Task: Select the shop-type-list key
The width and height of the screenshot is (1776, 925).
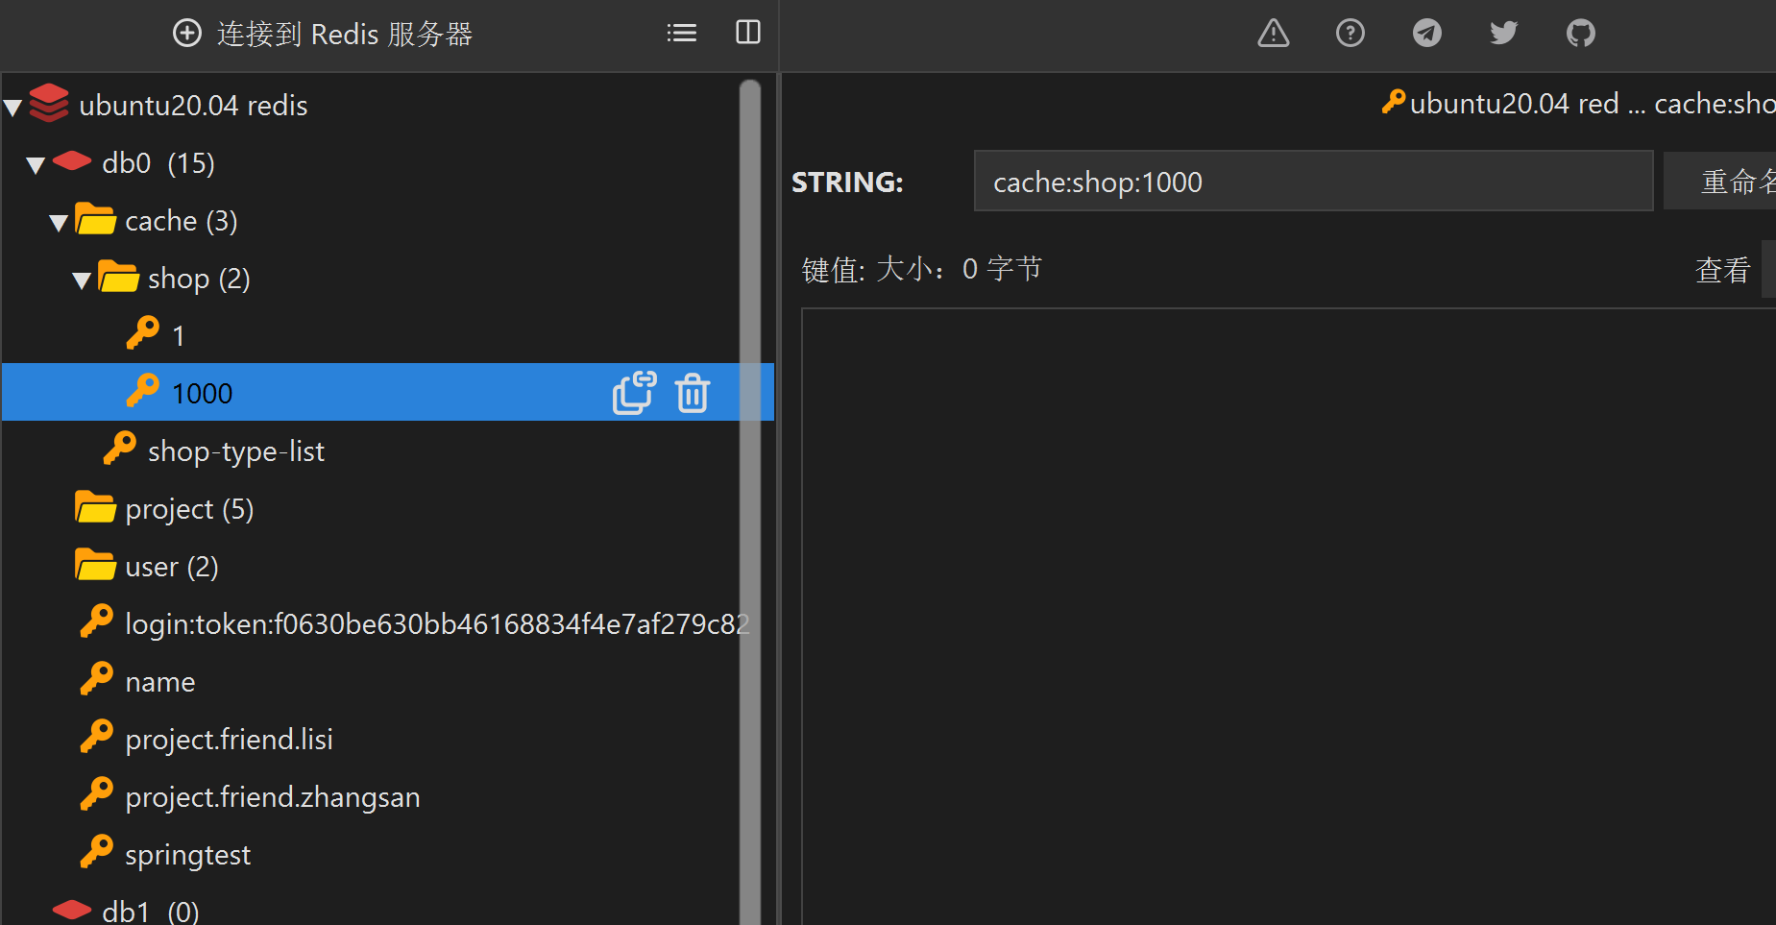Action: point(235,451)
